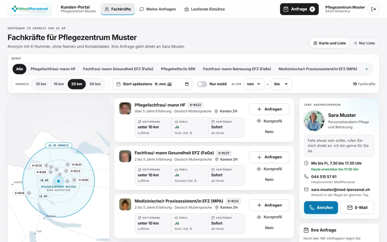The image size is (387, 242).
Task: Open the Alter von dropdown
Action: coord(254,84)
